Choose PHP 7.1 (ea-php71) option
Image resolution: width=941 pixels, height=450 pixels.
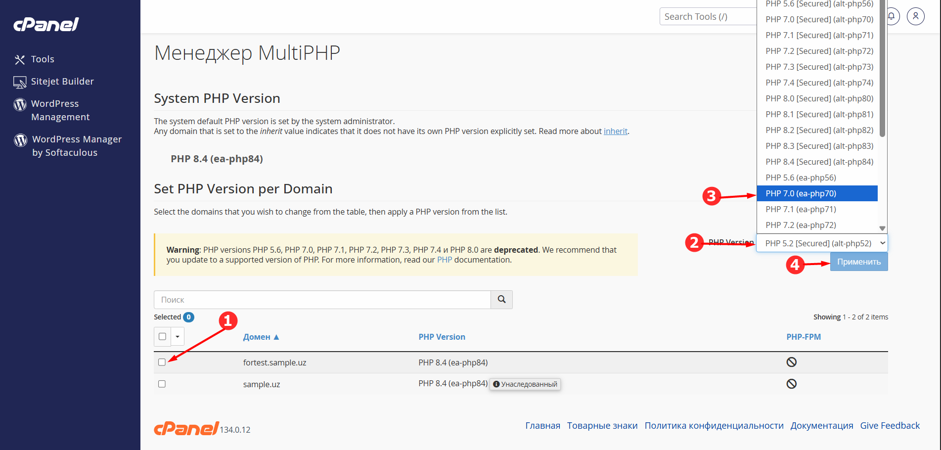(817, 209)
